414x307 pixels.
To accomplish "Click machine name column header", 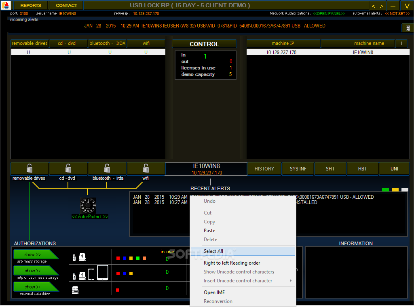I will pos(358,43).
